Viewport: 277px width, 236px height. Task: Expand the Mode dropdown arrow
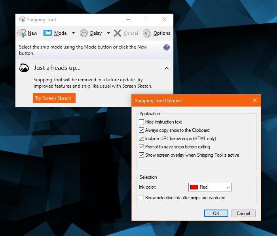pyautogui.click(x=73, y=33)
